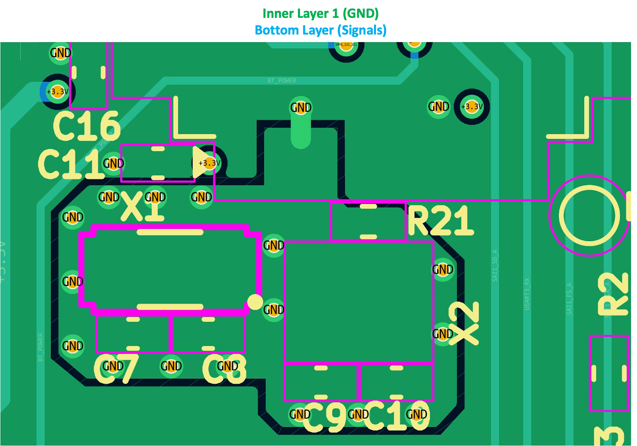Screen dimensions: 637x446
Task: Select the X2 square footprint outline
Action: pos(359,302)
